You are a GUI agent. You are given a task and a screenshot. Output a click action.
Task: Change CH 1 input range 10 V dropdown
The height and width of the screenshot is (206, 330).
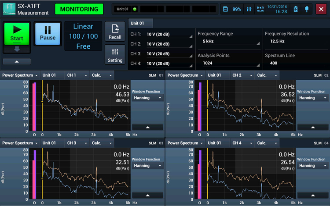[x=169, y=34]
